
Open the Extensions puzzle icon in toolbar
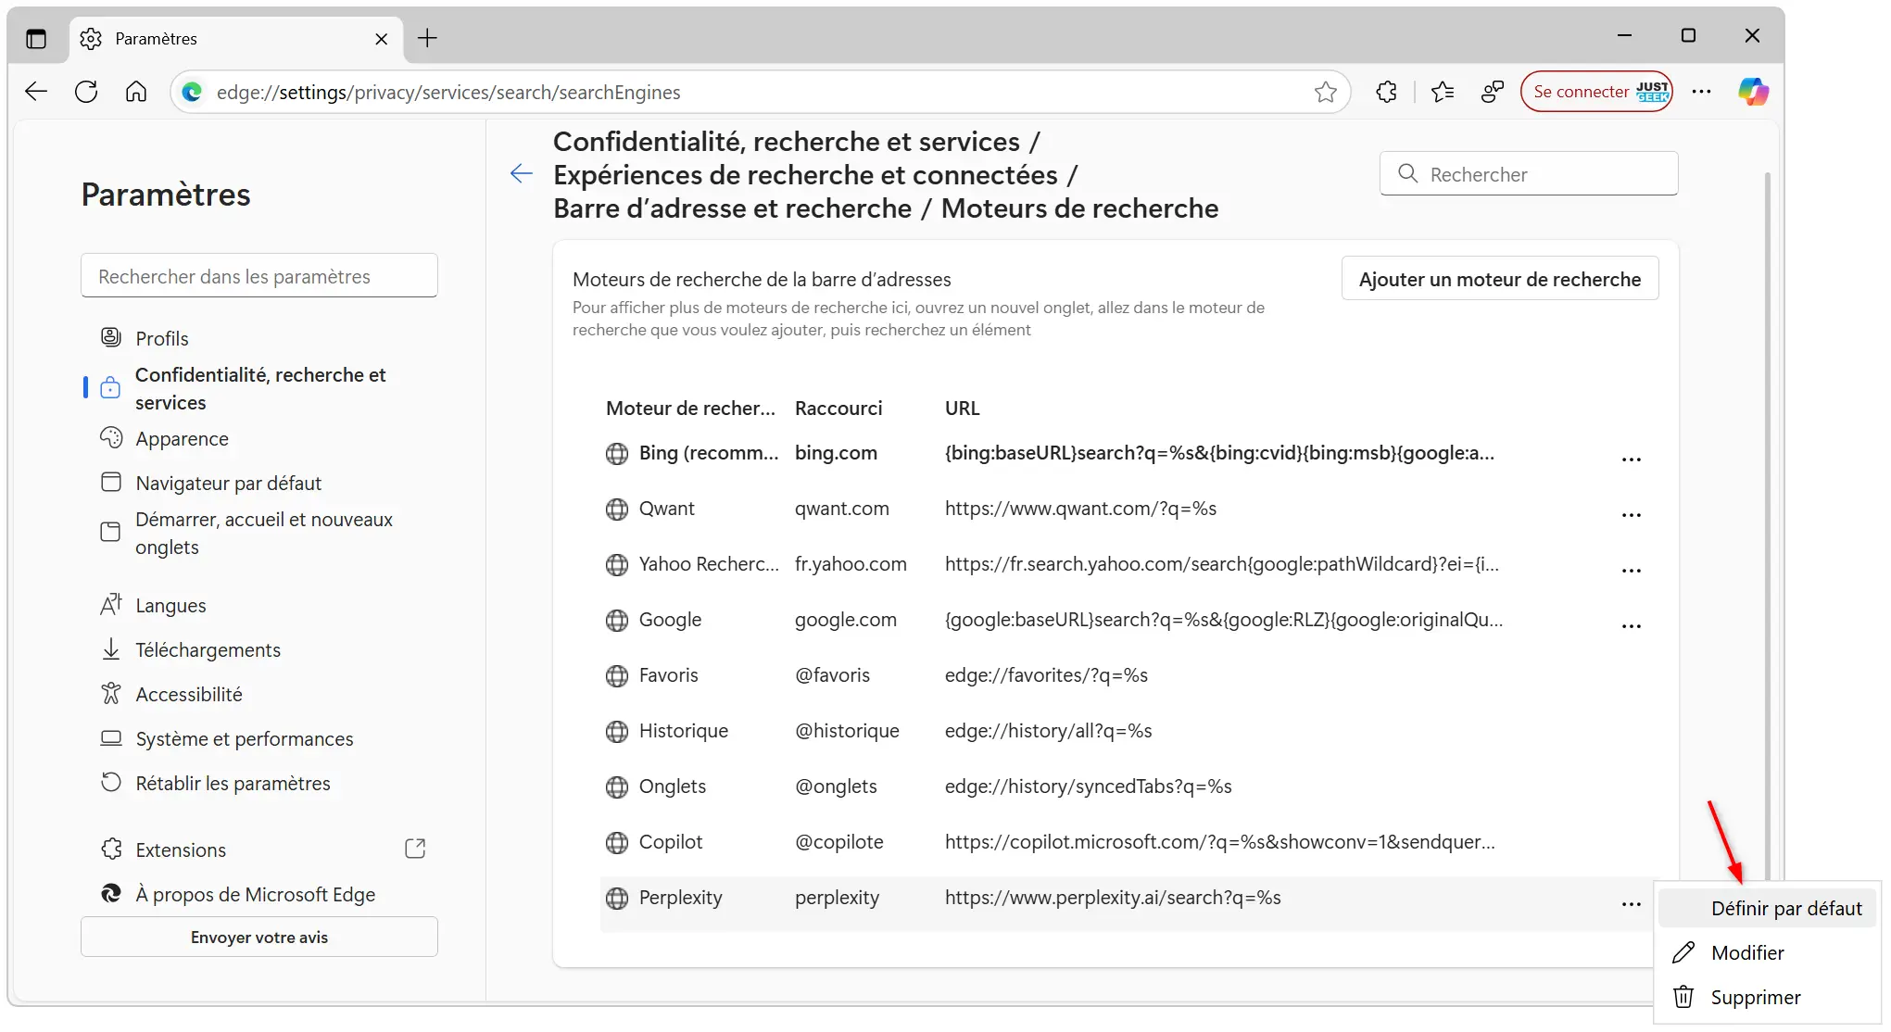[1386, 92]
